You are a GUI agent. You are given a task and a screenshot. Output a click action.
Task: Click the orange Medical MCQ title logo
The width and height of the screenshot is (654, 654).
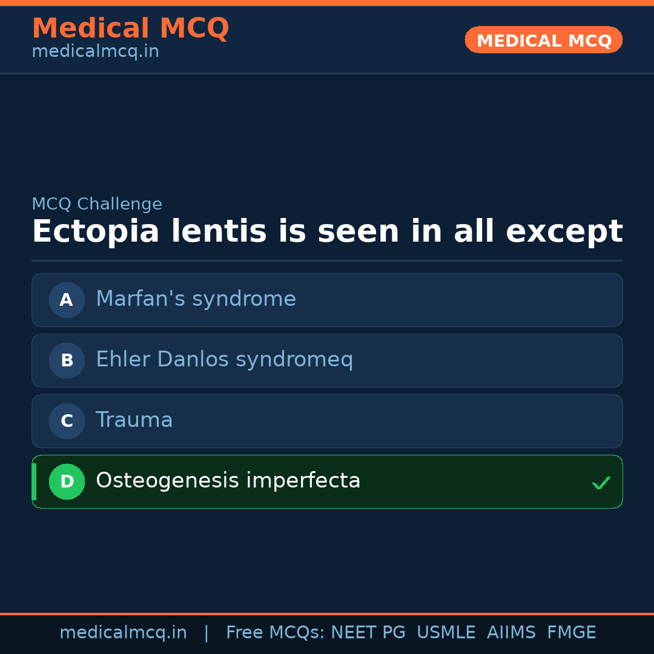point(130,28)
